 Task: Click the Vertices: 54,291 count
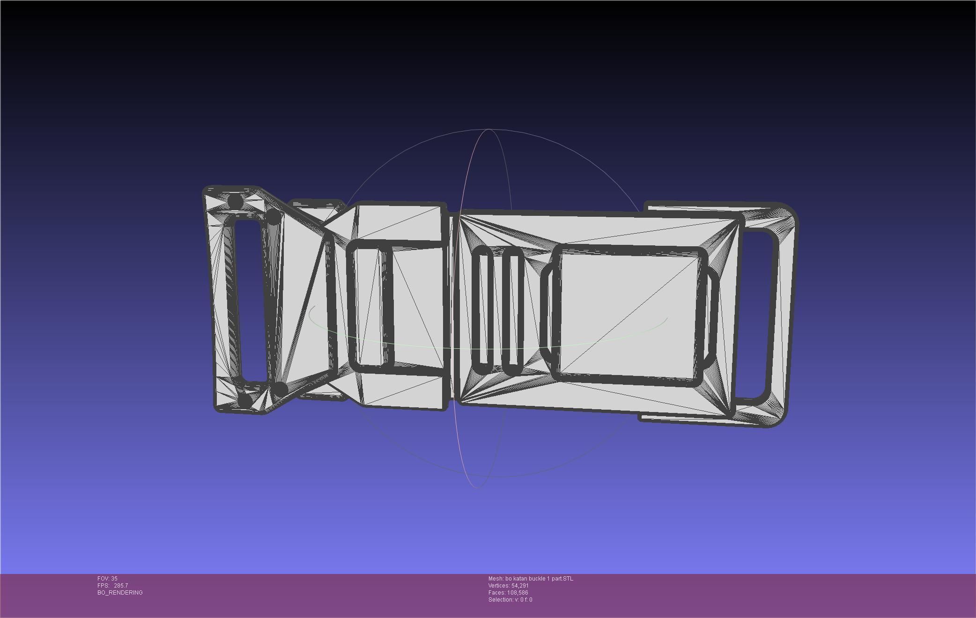tap(508, 586)
